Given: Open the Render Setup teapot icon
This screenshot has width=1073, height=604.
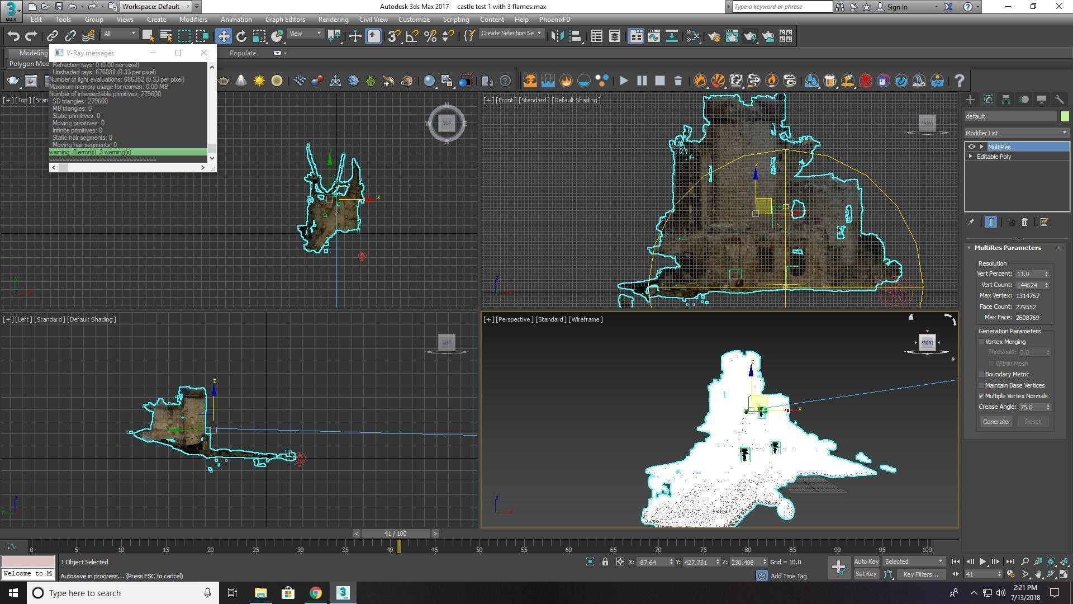Looking at the screenshot, I should [714, 36].
